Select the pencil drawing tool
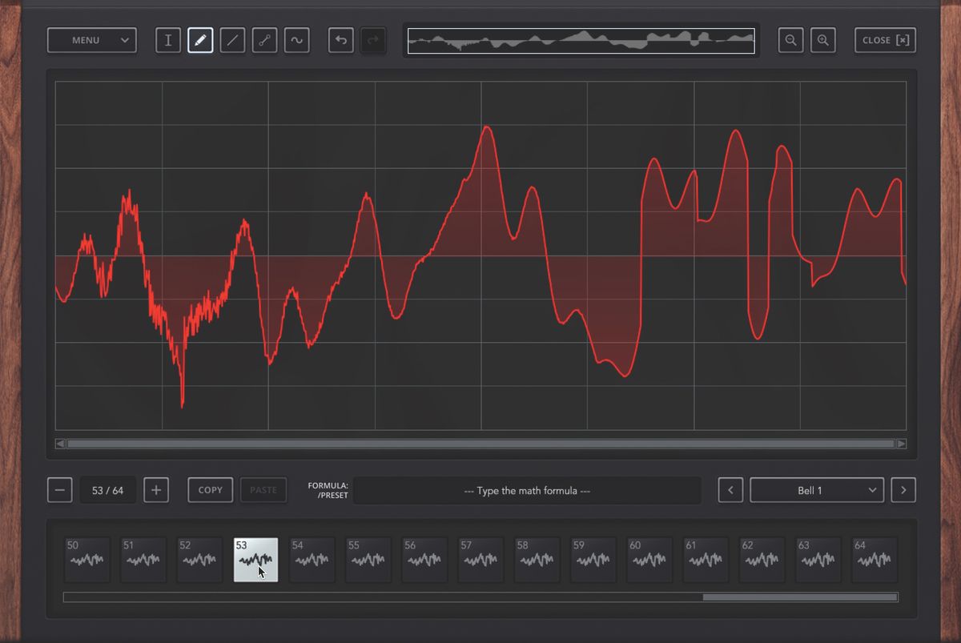 tap(200, 40)
